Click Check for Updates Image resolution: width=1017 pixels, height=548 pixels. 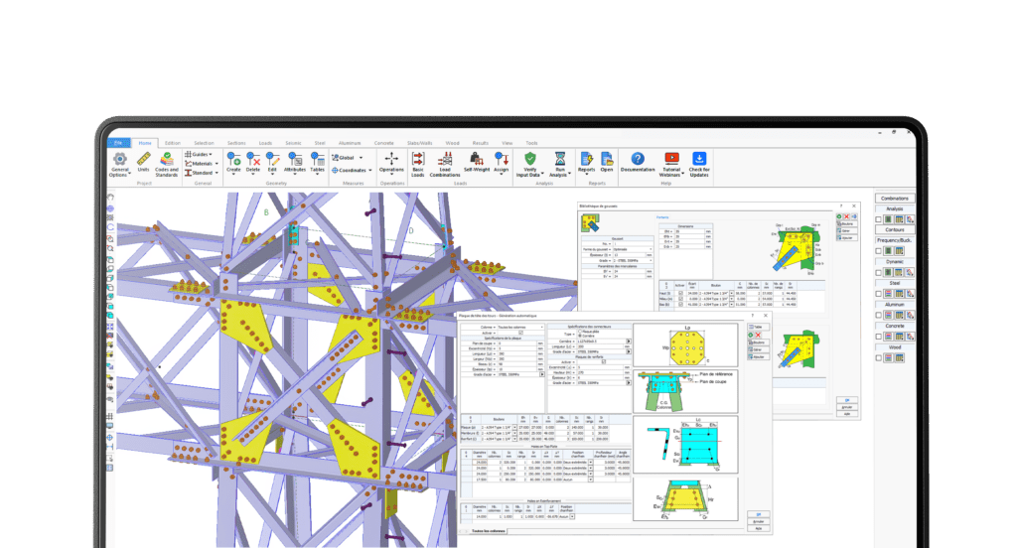click(x=699, y=165)
